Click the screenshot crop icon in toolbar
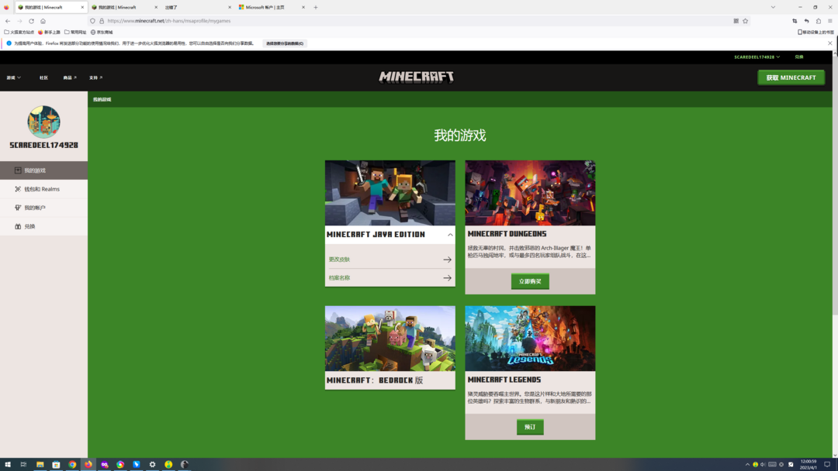The image size is (838, 471). 795,21
